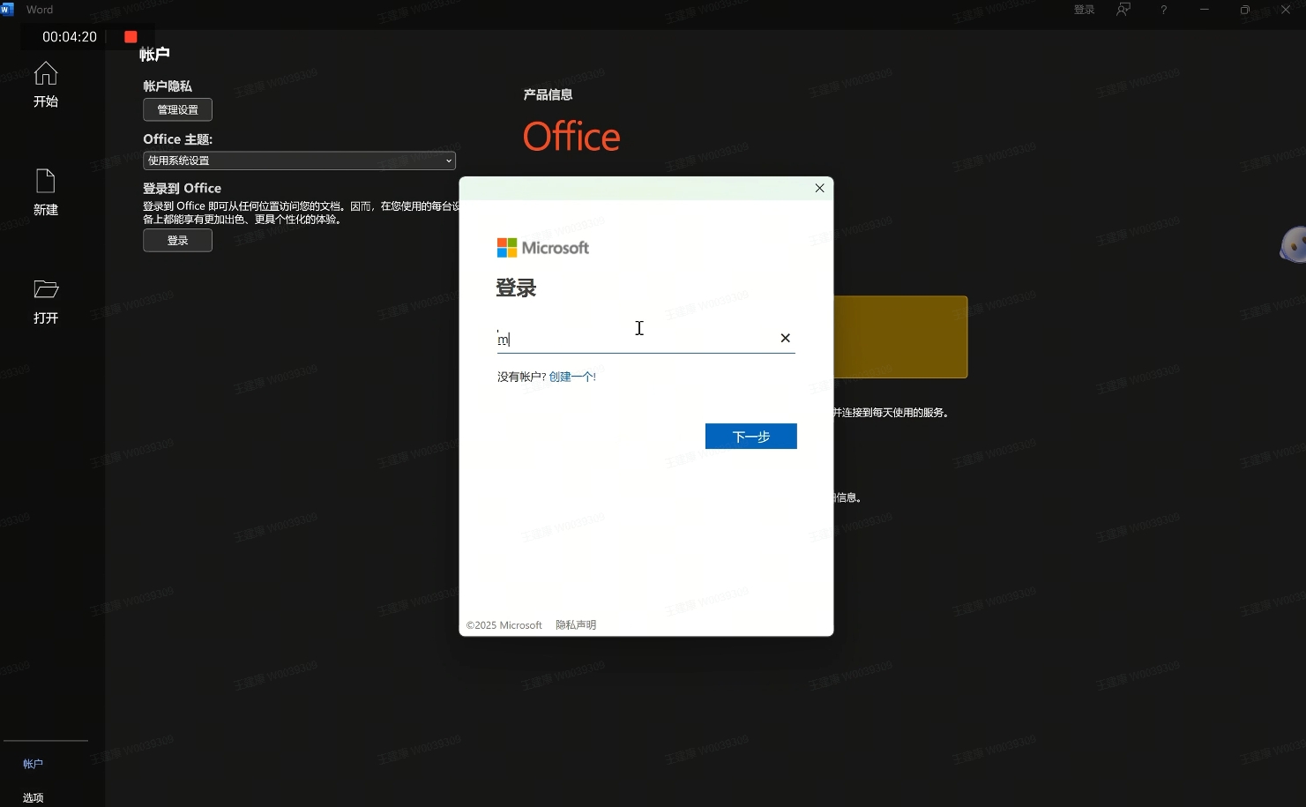Open Help via the question mark icon
Image resolution: width=1306 pixels, height=807 pixels.
tap(1163, 10)
